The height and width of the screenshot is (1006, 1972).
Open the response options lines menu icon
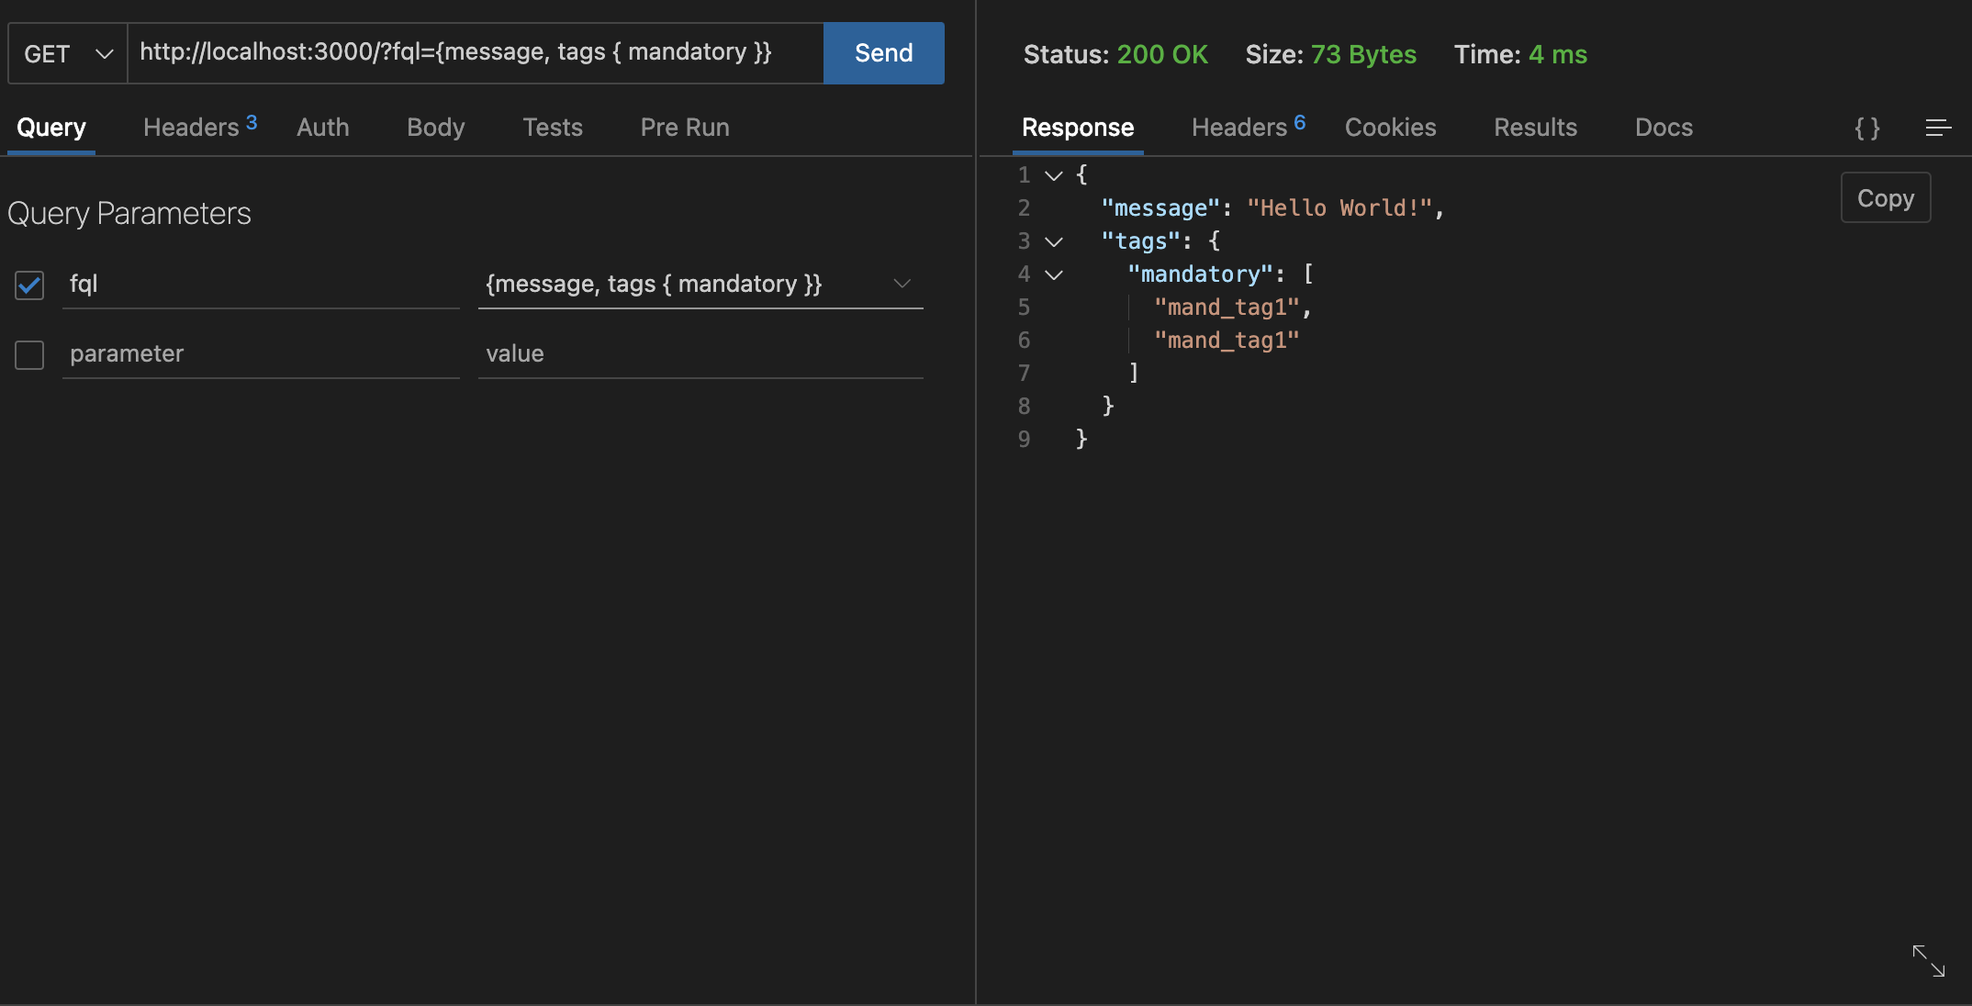tap(1938, 128)
